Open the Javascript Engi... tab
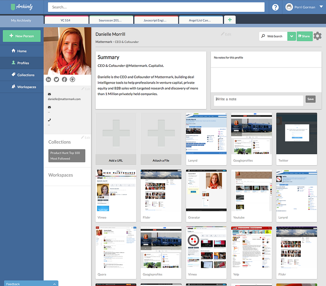Screen dimensions: 326x286 tap(156, 20)
